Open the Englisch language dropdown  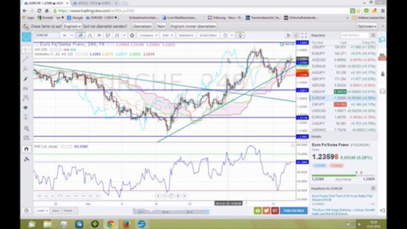(72, 26)
